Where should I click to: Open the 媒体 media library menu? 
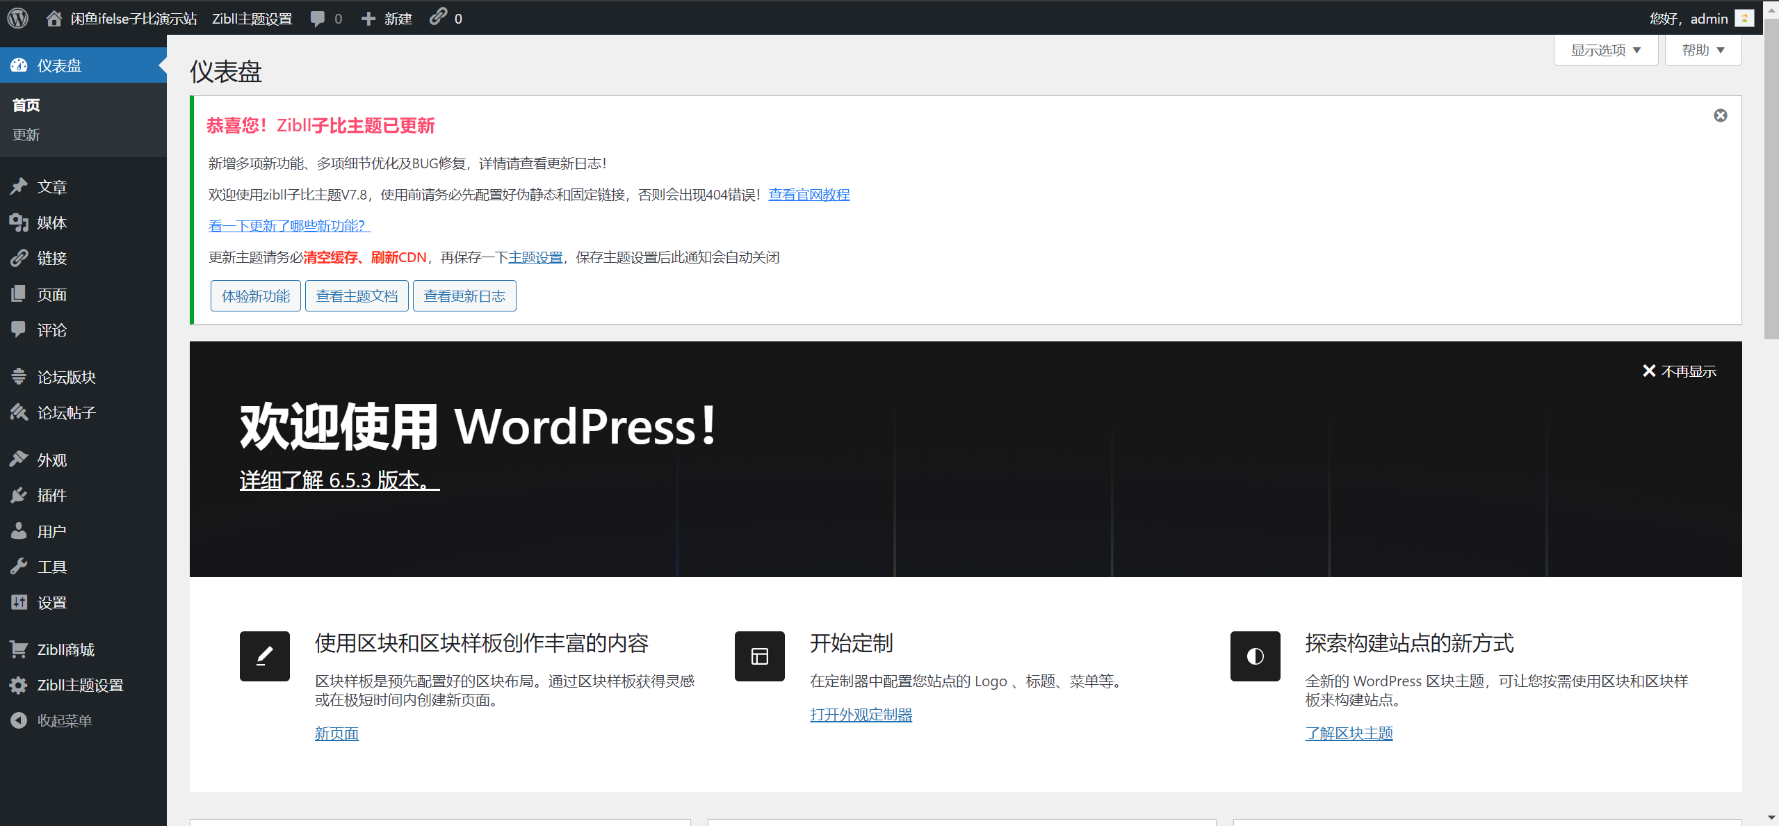click(51, 222)
